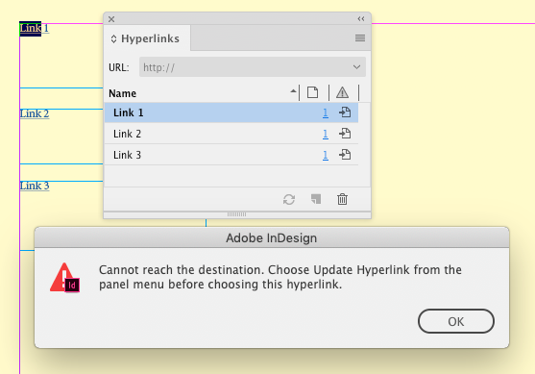Viewport: 535px width, 374px height.
Task: Cycle panel view arrows beside Hyperlinks
Action: coord(113,38)
